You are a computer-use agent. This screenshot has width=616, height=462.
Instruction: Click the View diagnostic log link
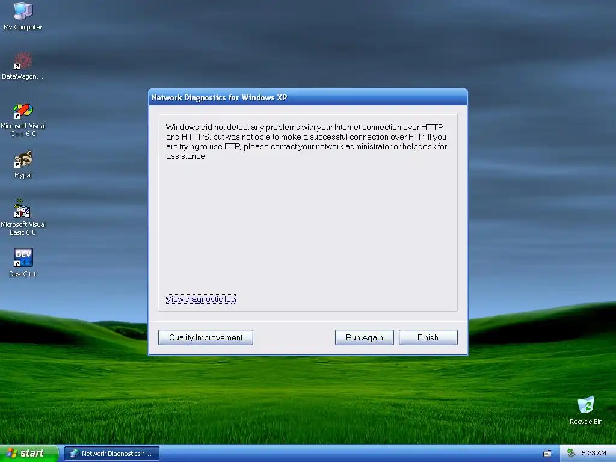click(x=201, y=299)
